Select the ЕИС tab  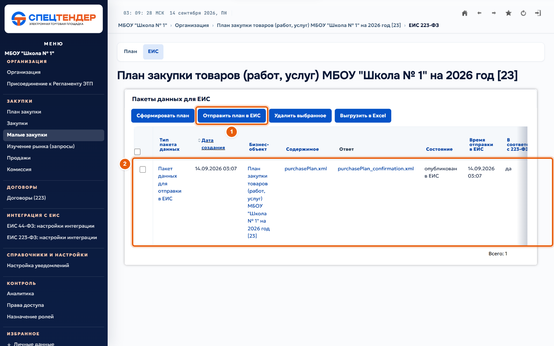point(153,52)
